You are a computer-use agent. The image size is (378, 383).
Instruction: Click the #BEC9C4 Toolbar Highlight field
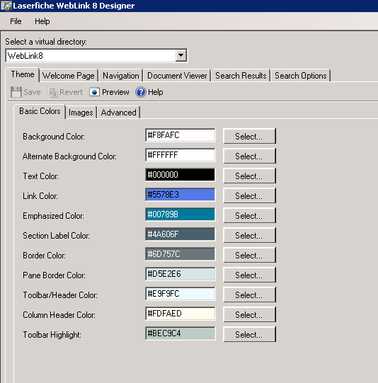pyautogui.click(x=181, y=333)
